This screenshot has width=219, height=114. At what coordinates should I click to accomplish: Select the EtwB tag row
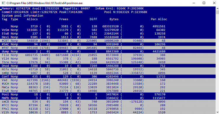[x=108, y=33]
